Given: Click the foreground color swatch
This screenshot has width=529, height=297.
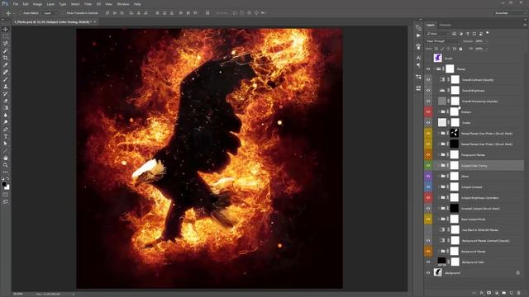Looking at the screenshot, I should click(4, 185).
